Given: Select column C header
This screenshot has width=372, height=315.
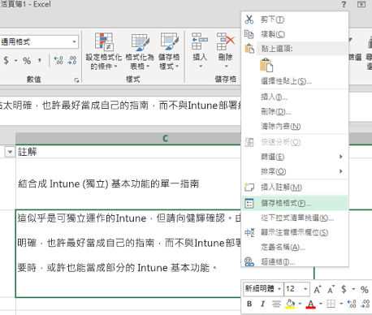Looking at the screenshot, I should click(128, 139).
